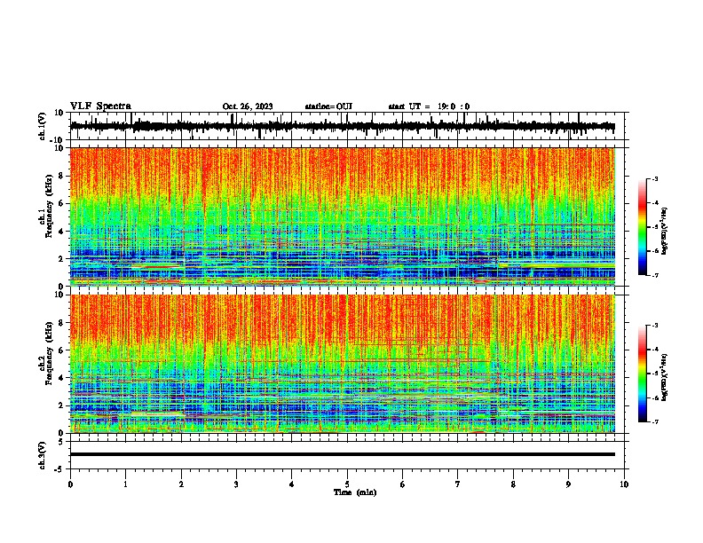The height and width of the screenshot is (543, 703).
Task: Click the time axis tick labeled 8
Action: 513,484
